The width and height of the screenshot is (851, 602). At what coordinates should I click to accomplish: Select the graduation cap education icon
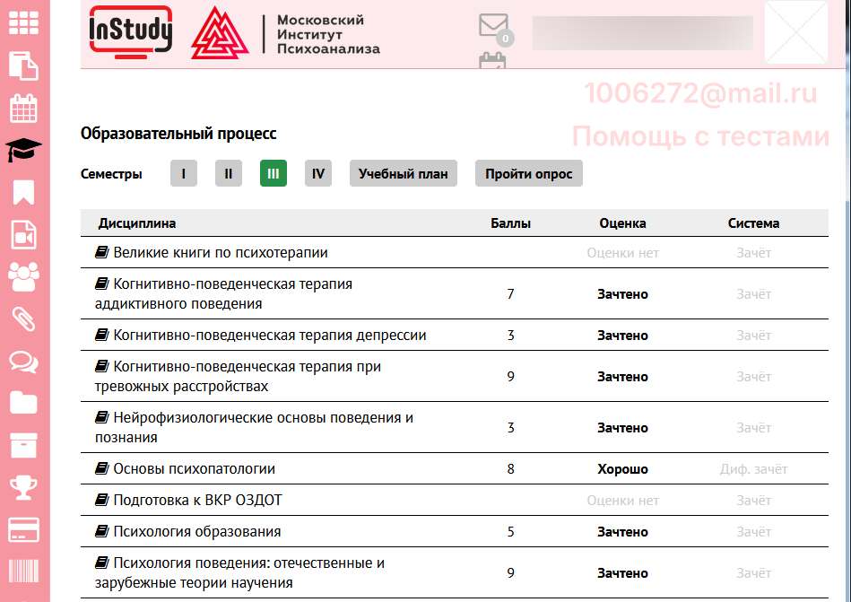(23, 151)
